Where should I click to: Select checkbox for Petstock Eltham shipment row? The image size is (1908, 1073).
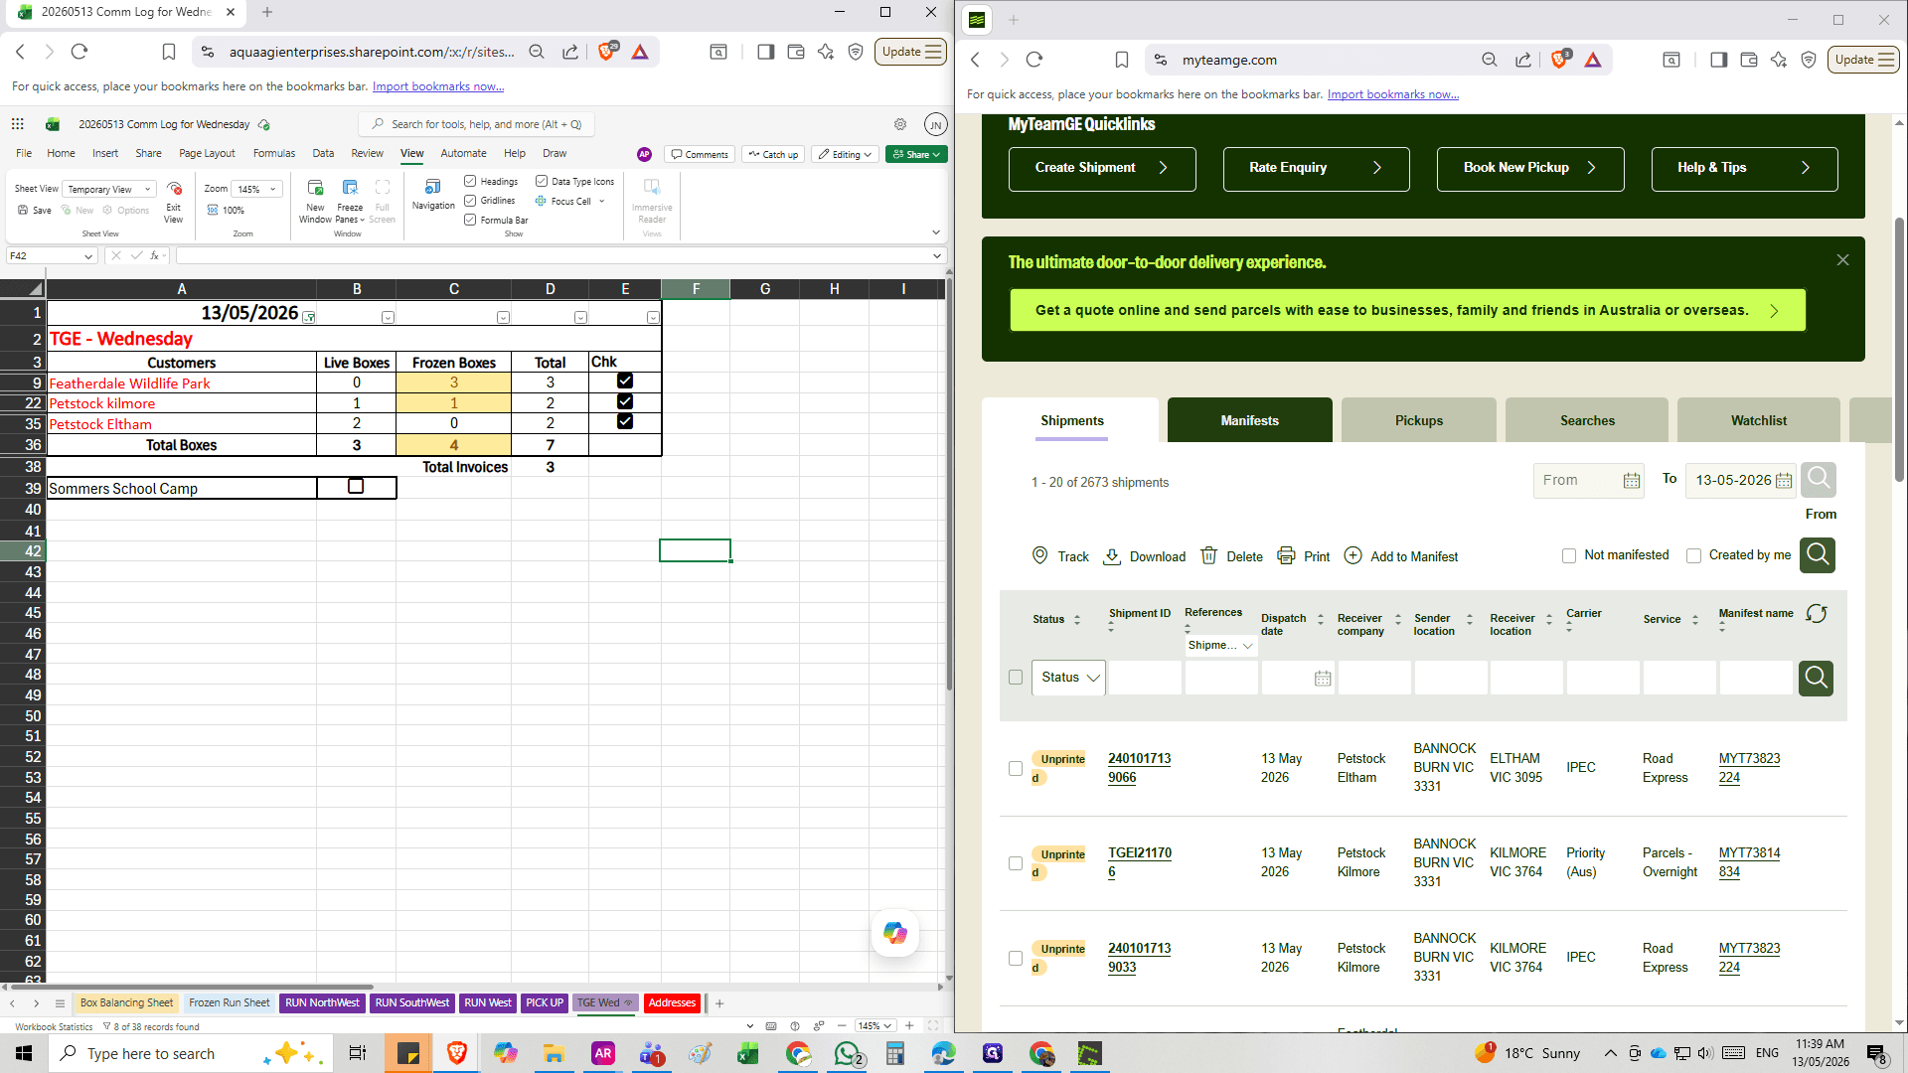1016,768
